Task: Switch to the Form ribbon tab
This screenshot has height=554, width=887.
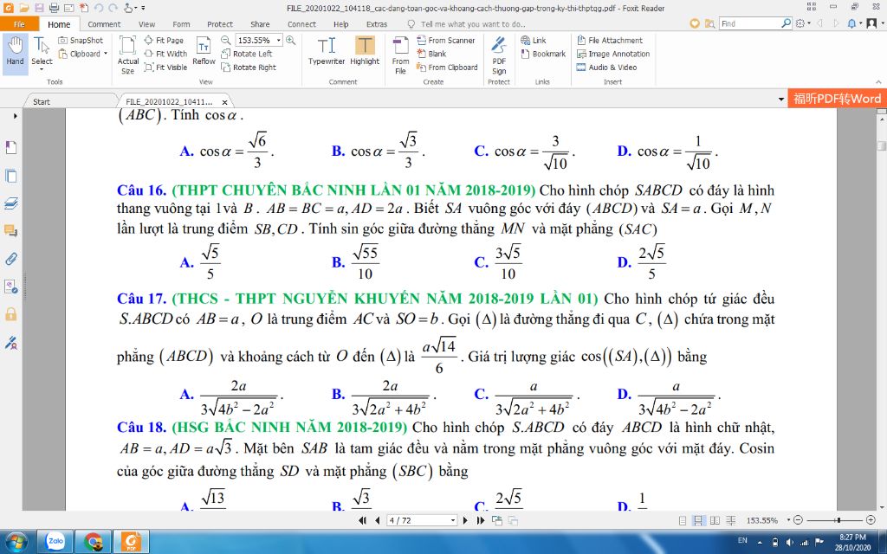Action: click(181, 24)
